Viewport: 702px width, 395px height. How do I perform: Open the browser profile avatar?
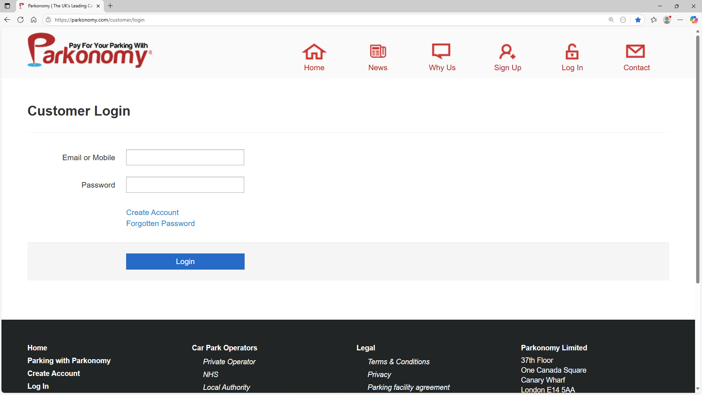[667, 20]
